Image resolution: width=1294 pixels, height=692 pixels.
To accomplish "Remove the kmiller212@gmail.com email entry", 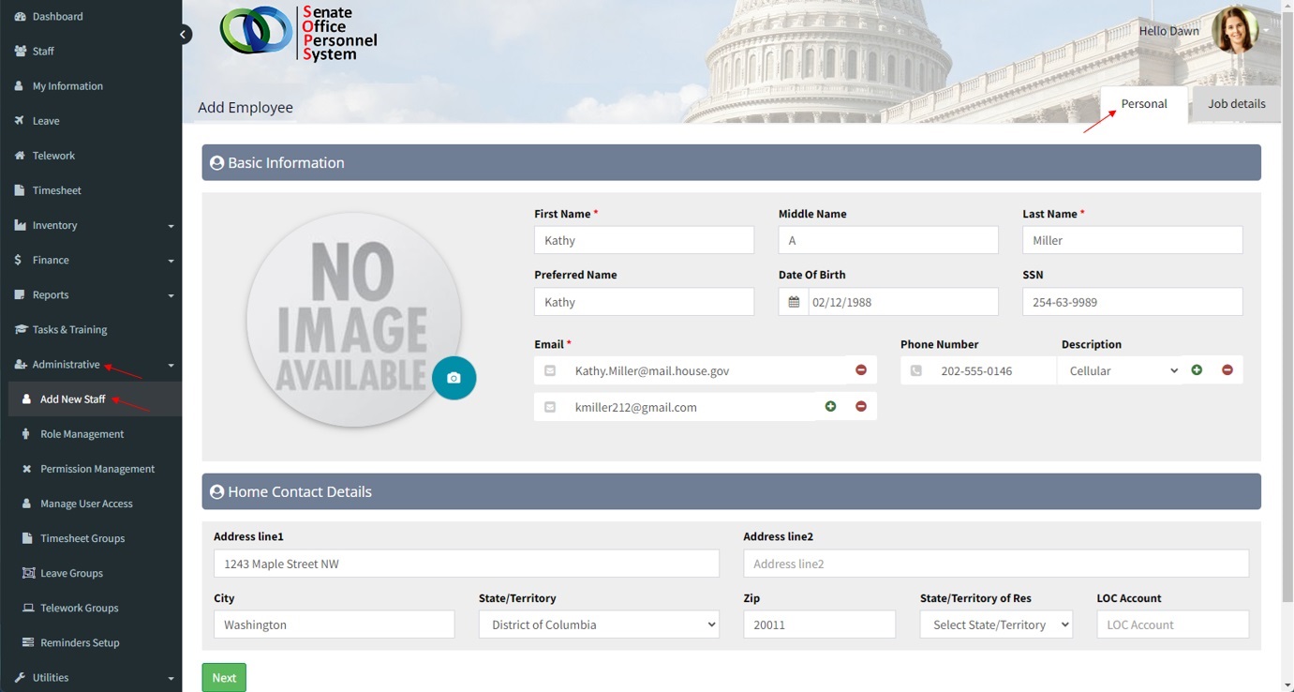I will coord(860,407).
